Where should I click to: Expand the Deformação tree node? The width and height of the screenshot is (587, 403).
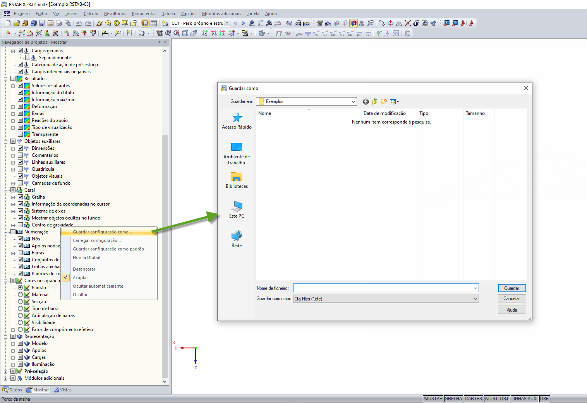click(13, 106)
